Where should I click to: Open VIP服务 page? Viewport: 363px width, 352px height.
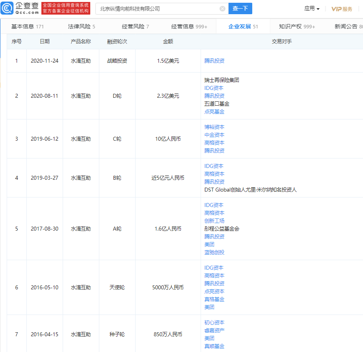coord(341,9)
